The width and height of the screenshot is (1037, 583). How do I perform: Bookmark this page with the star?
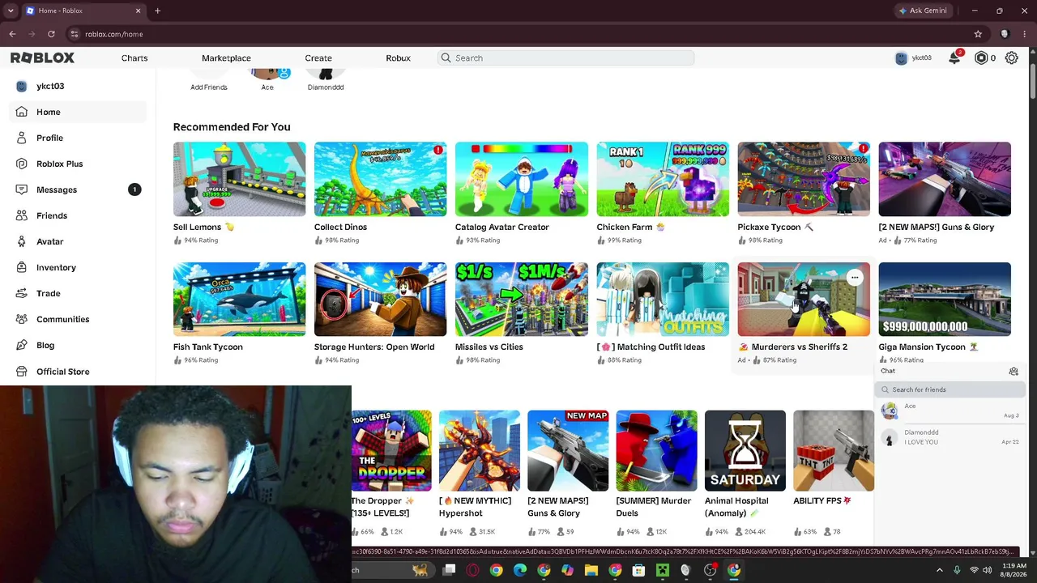(978, 34)
